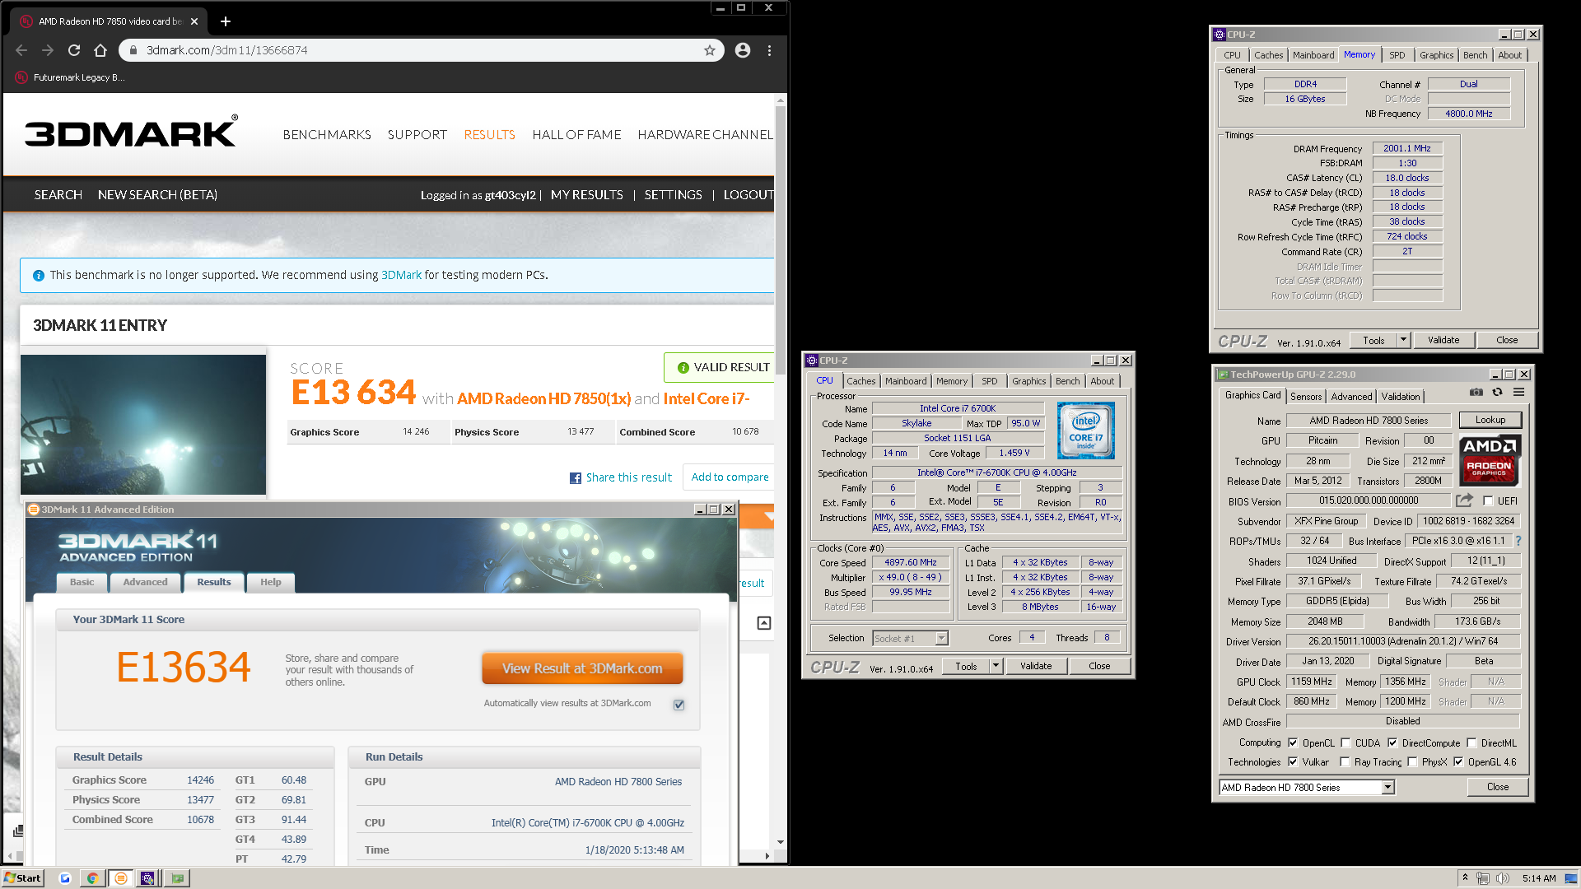Toggle the OpenCL checkbox
This screenshot has height=889, width=1581.
coord(1293,742)
